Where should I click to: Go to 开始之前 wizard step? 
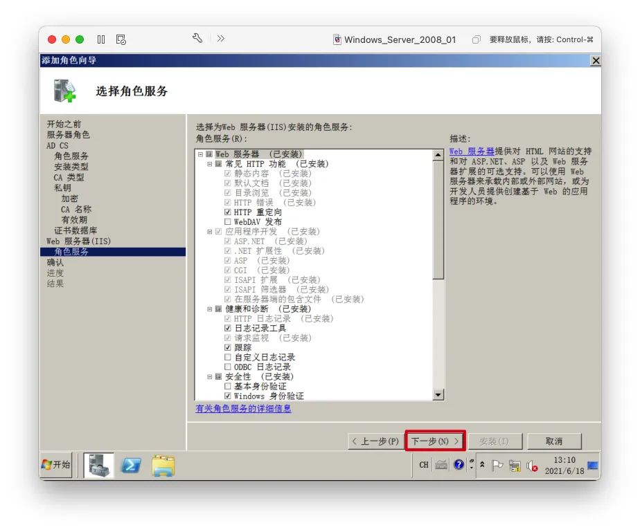(64, 124)
